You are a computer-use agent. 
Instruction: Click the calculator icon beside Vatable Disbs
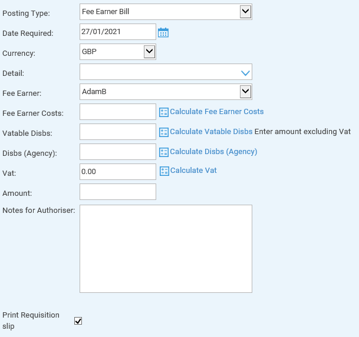click(x=164, y=132)
